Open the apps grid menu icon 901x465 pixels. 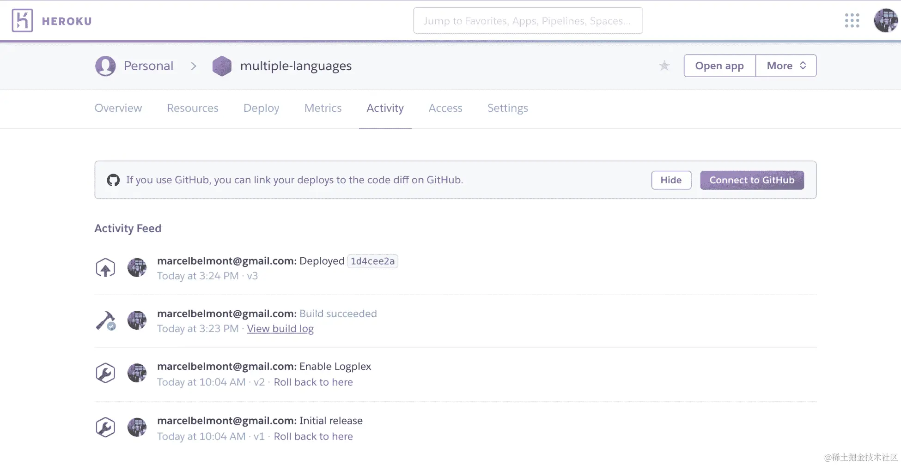[x=852, y=21]
